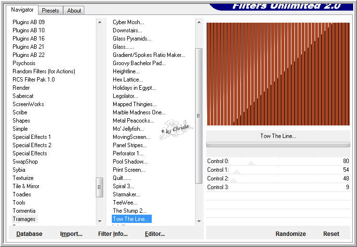This screenshot has width=357, height=247.
Task: Choose Gradient/Spokes Ratio Maker... filter
Action: (149, 55)
